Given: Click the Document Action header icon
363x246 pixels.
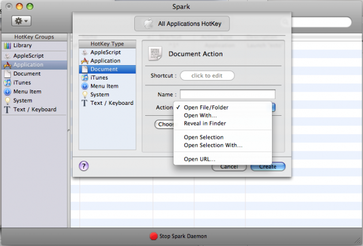Looking at the screenshot, I should (155, 54).
